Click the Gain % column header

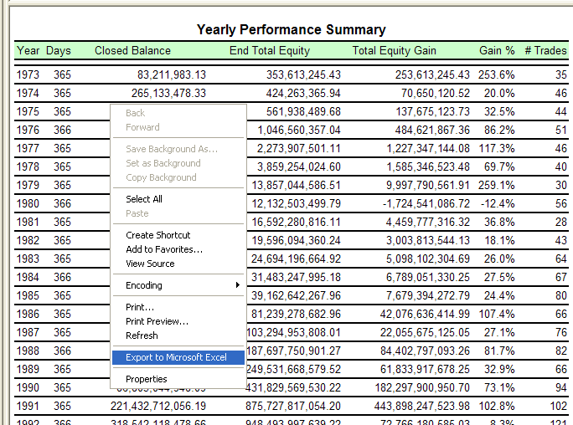pos(497,50)
